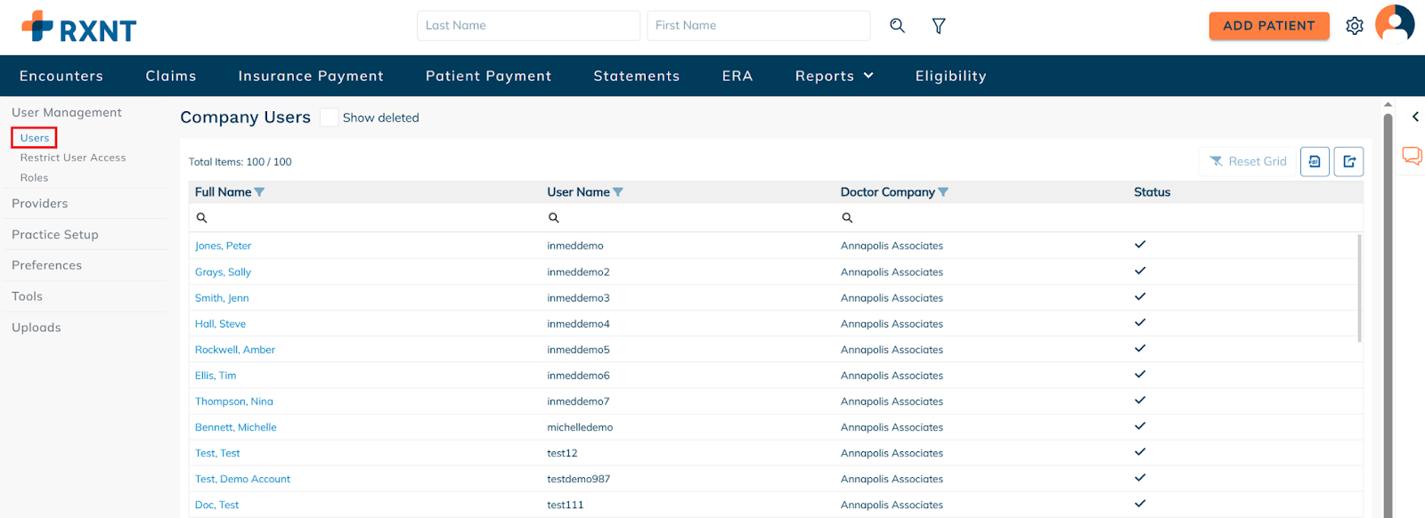Open user Rockwell, Amber
Screen dimensions: 1425x518
click(x=235, y=350)
